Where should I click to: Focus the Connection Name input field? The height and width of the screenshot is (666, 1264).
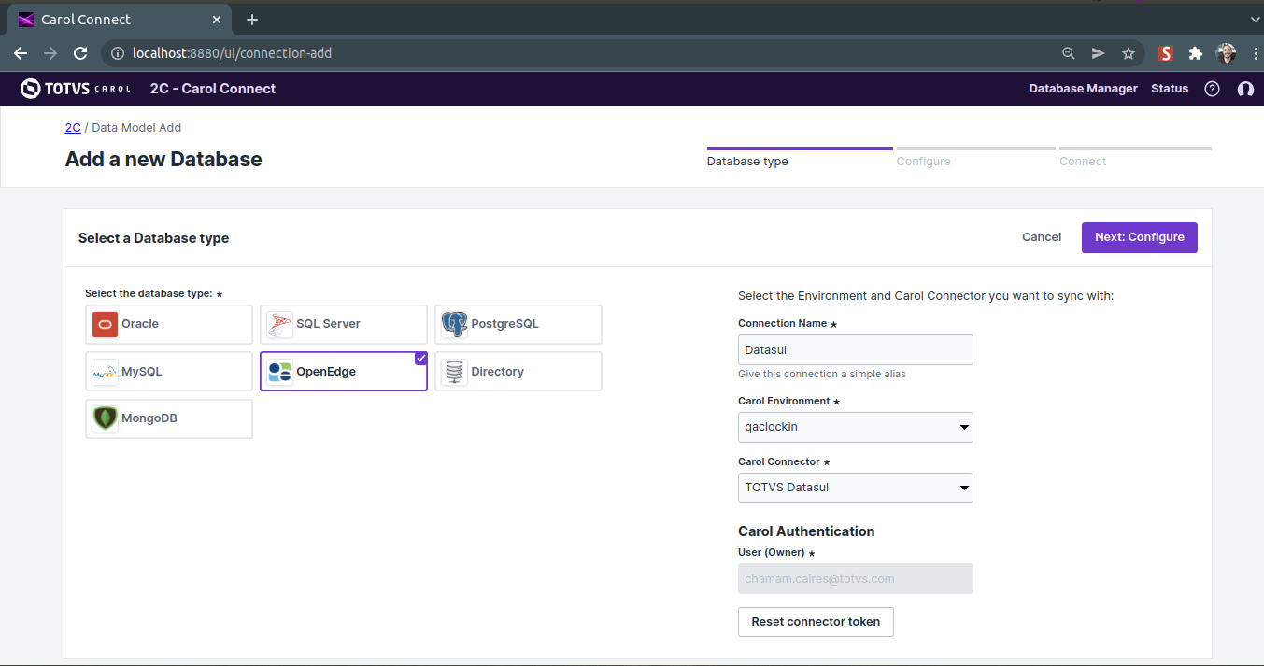(x=856, y=349)
